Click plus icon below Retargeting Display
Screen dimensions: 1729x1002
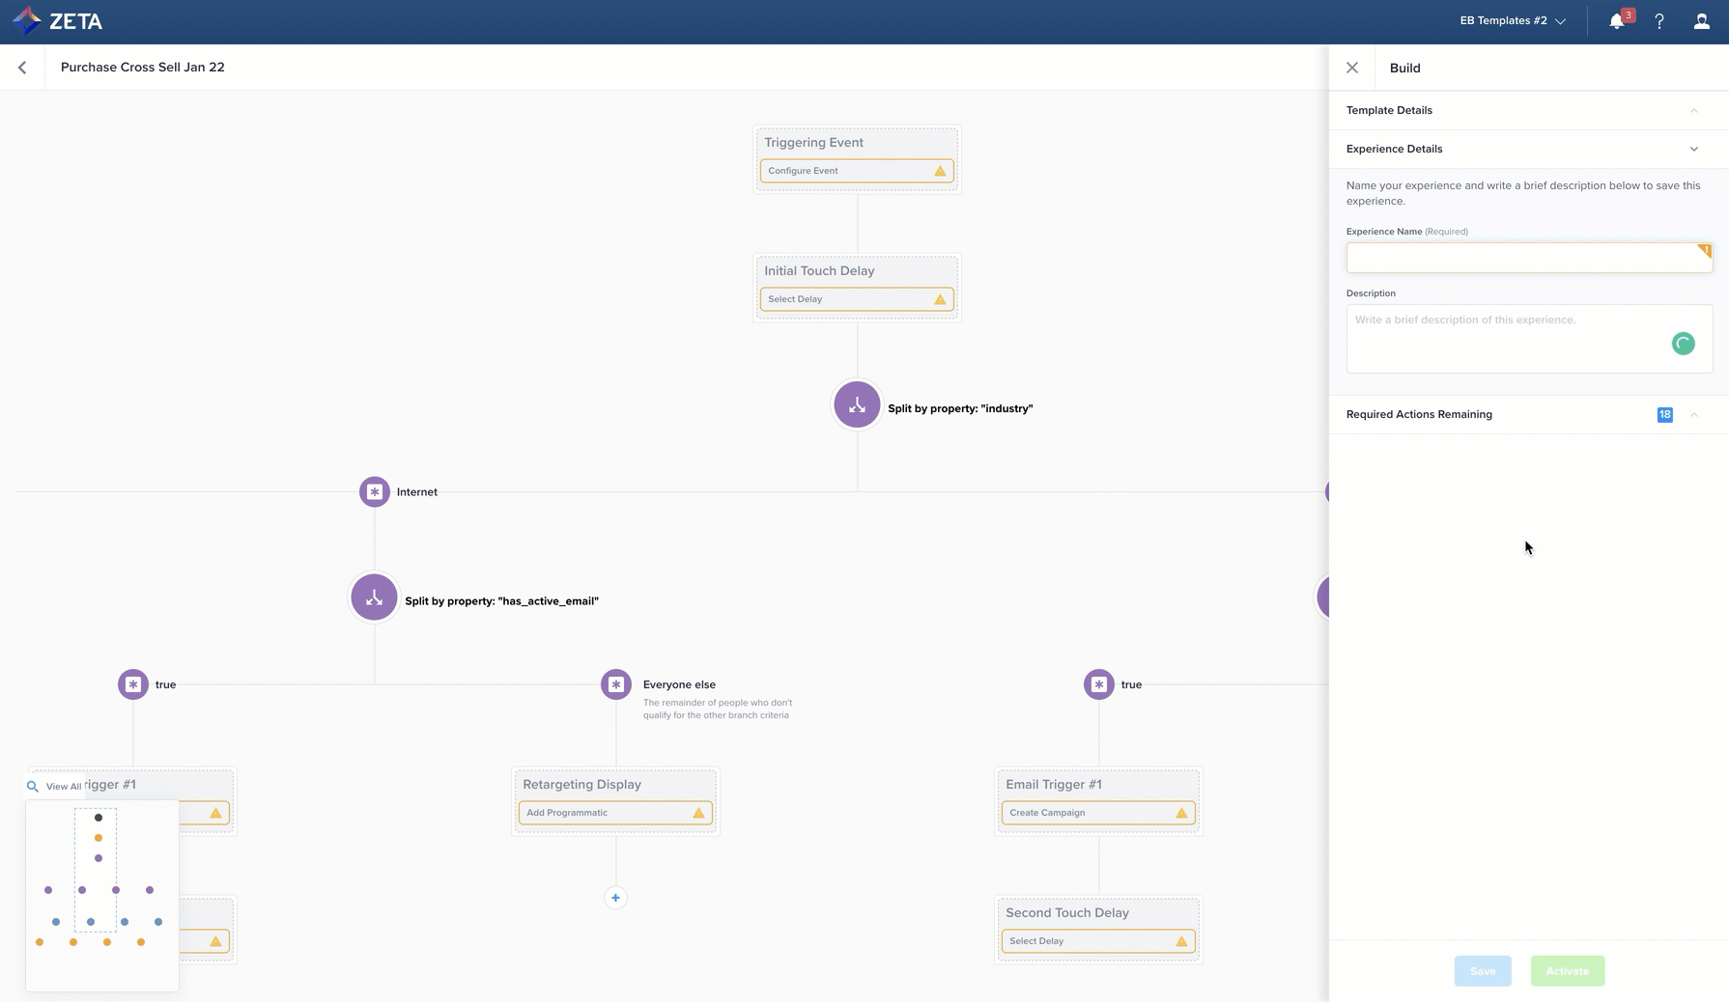[615, 898]
